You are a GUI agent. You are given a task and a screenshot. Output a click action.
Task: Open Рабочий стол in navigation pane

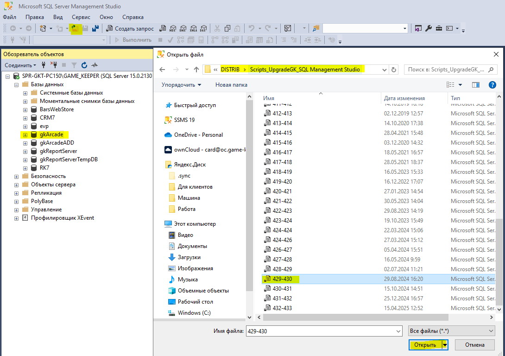[195, 302]
